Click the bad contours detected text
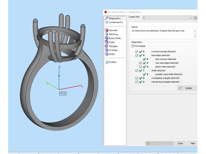Image resolution: width=206 pixels, height=154 pixels. [166, 59]
